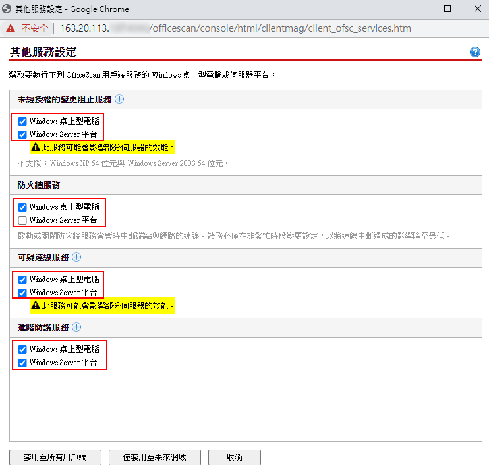
Task: Click the 不支援 Windows XP 64 位元 note
Action: (x=123, y=163)
